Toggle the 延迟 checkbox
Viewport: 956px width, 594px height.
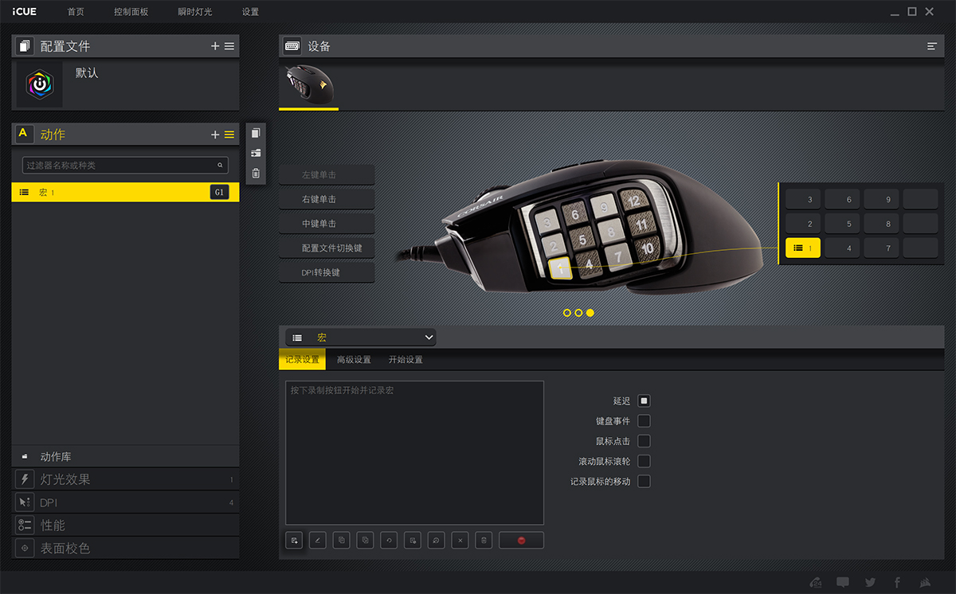click(645, 401)
